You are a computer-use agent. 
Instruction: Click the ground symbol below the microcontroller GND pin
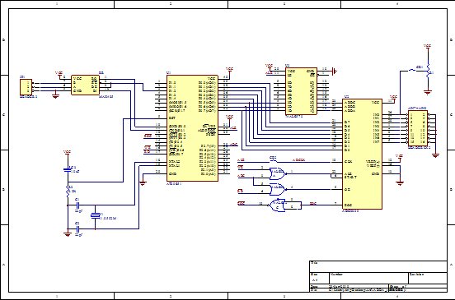tap(143, 182)
